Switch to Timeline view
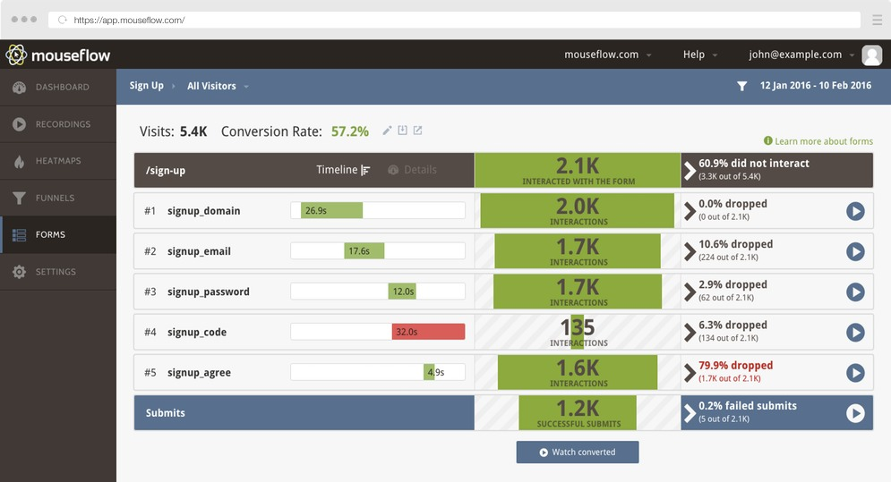 343,170
